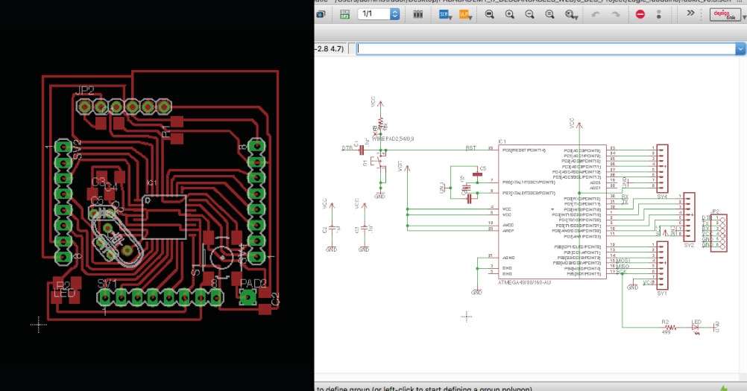The height and width of the screenshot is (391, 747).
Task: Run a script with the SCR icon
Action: (x=444, y=15)
